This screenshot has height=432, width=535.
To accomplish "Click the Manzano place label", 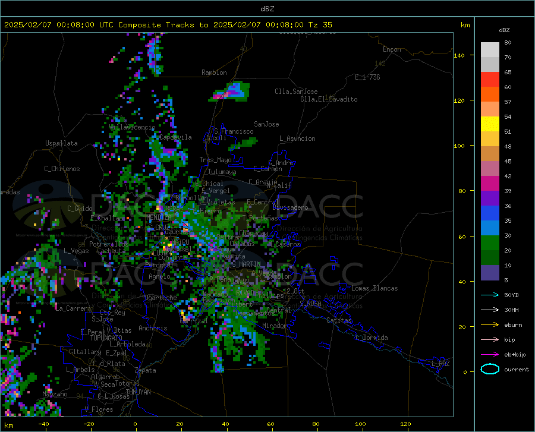I will pos(55,394).
